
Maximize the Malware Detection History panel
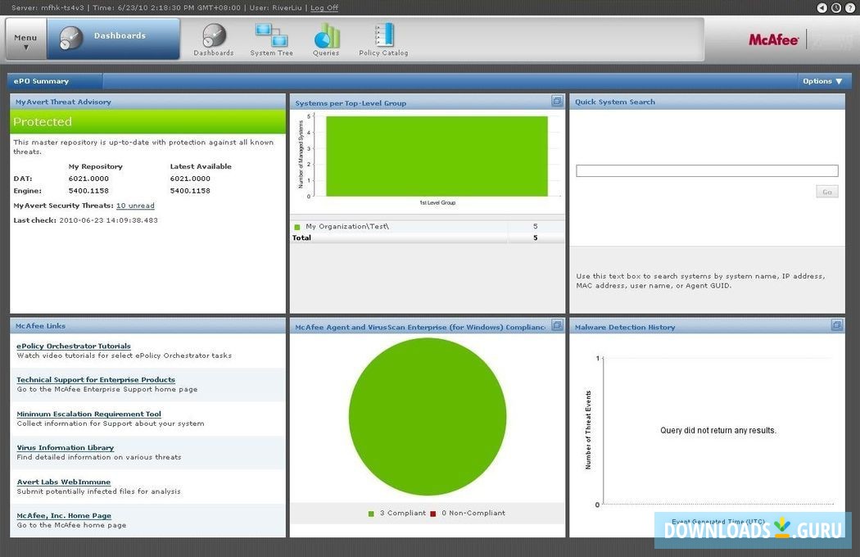click(x=836, y=325)
